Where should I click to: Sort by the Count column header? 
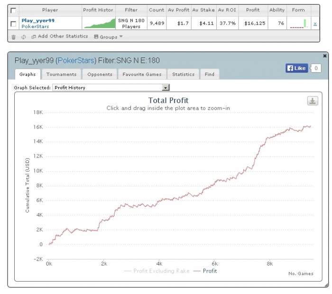[x=157, y=10]
